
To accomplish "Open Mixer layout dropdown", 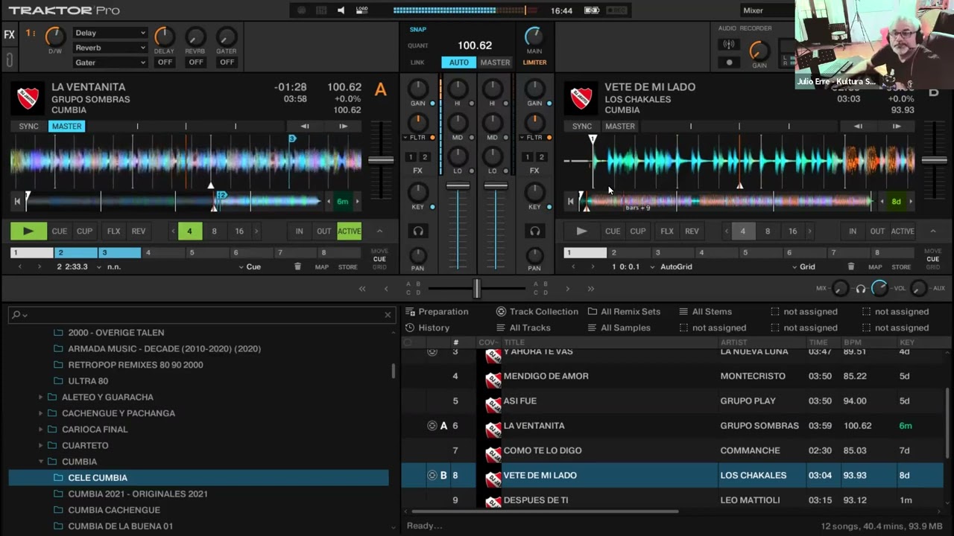I will [766, 10].
